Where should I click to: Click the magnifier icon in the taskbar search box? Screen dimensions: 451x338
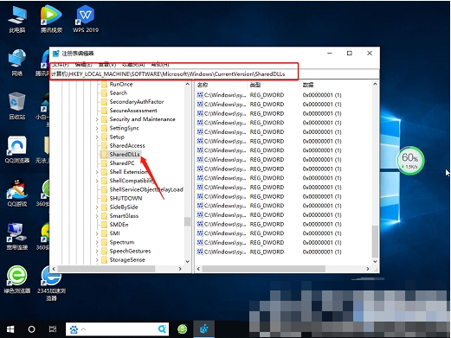tap(162, 328)
